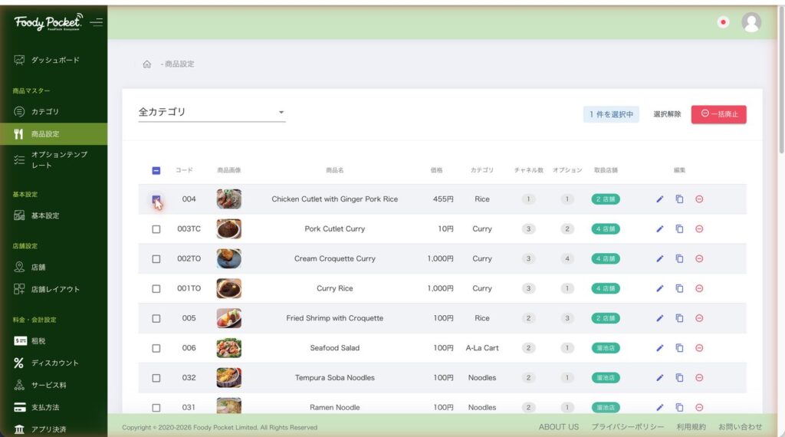
Task: Click the copy icon for Tempura Soba Noodles
Action: 679,377
